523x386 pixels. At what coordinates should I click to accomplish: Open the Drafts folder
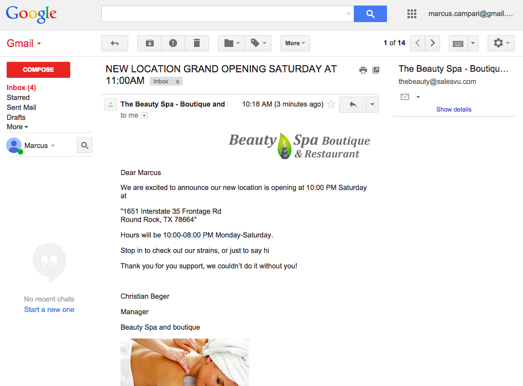pos(16,117)
